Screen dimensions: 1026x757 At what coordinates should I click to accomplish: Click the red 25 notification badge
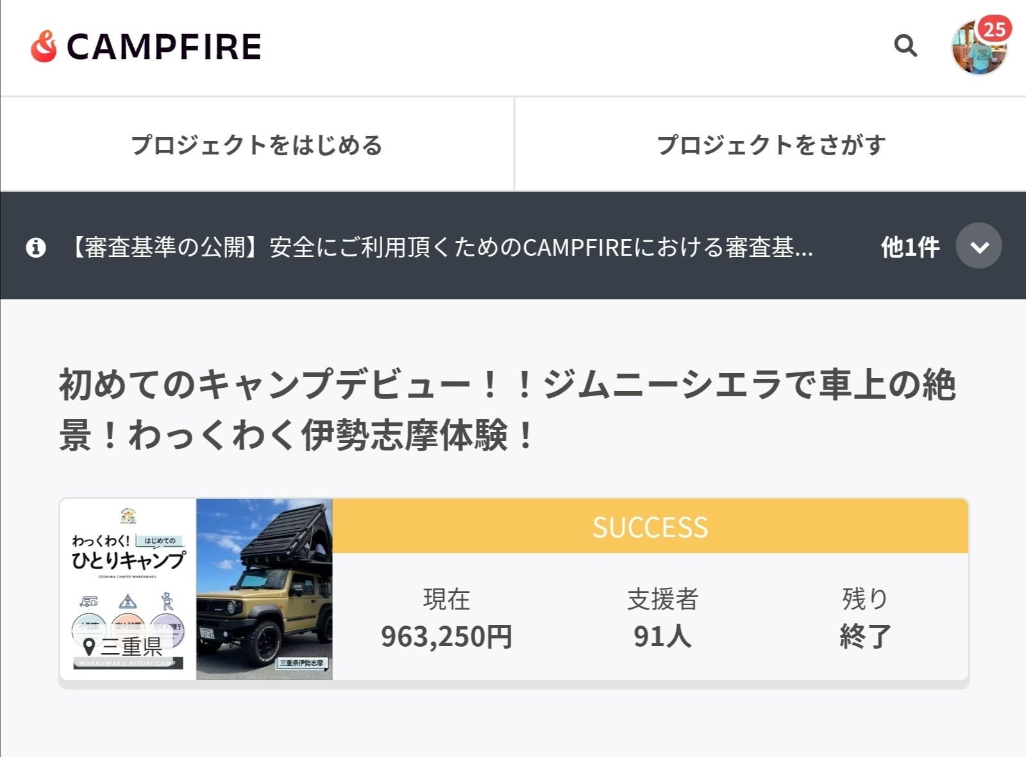995,29
